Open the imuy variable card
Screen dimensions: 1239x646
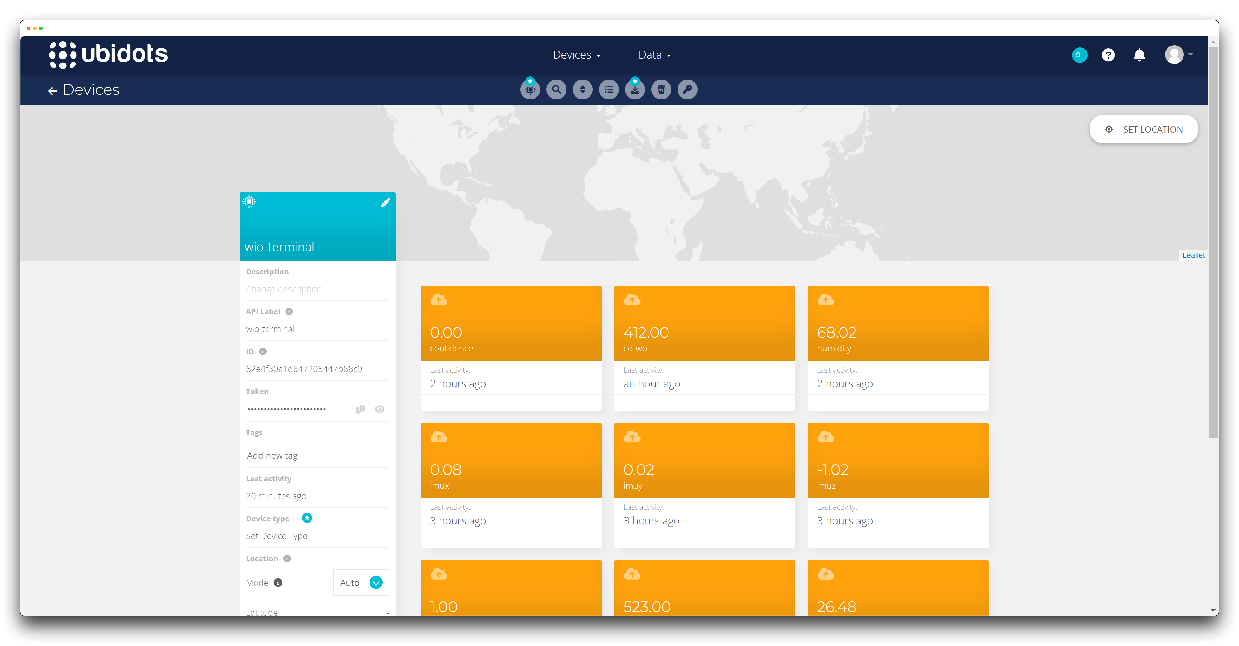tap(704, 485)
